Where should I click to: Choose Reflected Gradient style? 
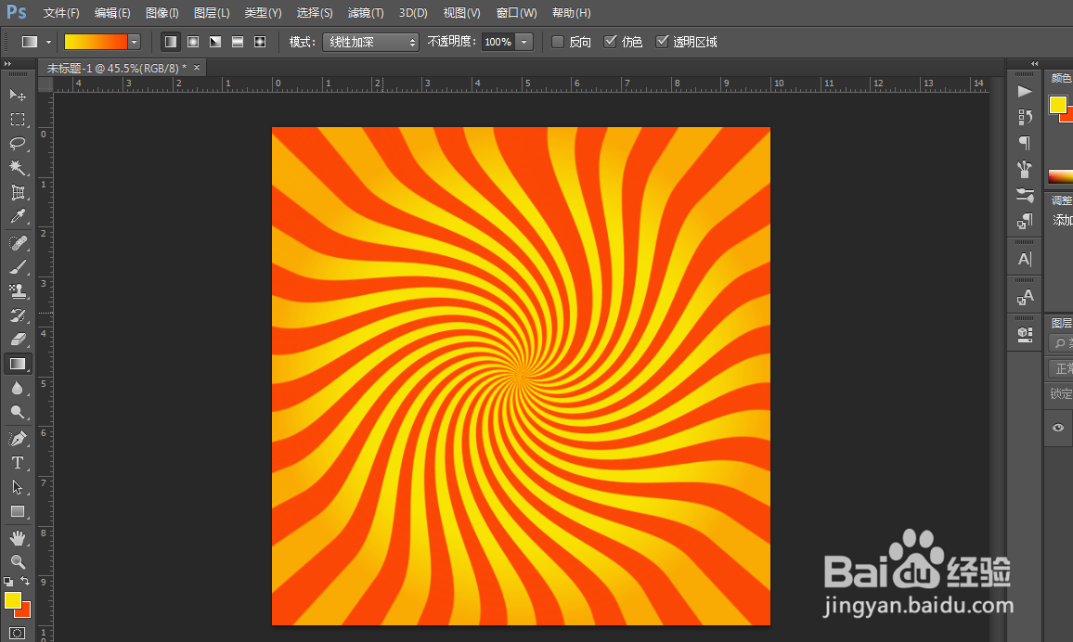click(238, 42)
